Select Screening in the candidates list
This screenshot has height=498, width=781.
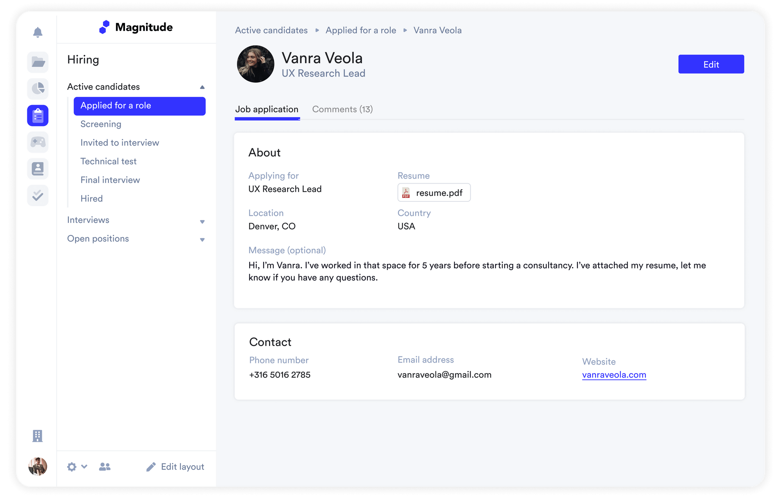(101, 124)
